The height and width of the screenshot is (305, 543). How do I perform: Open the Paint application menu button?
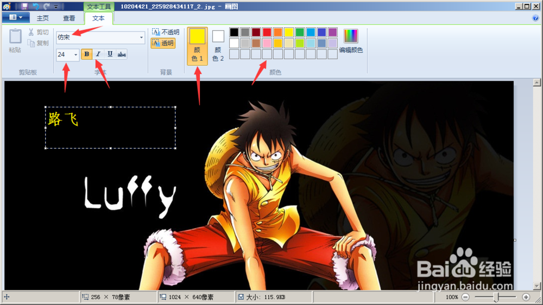16,17
